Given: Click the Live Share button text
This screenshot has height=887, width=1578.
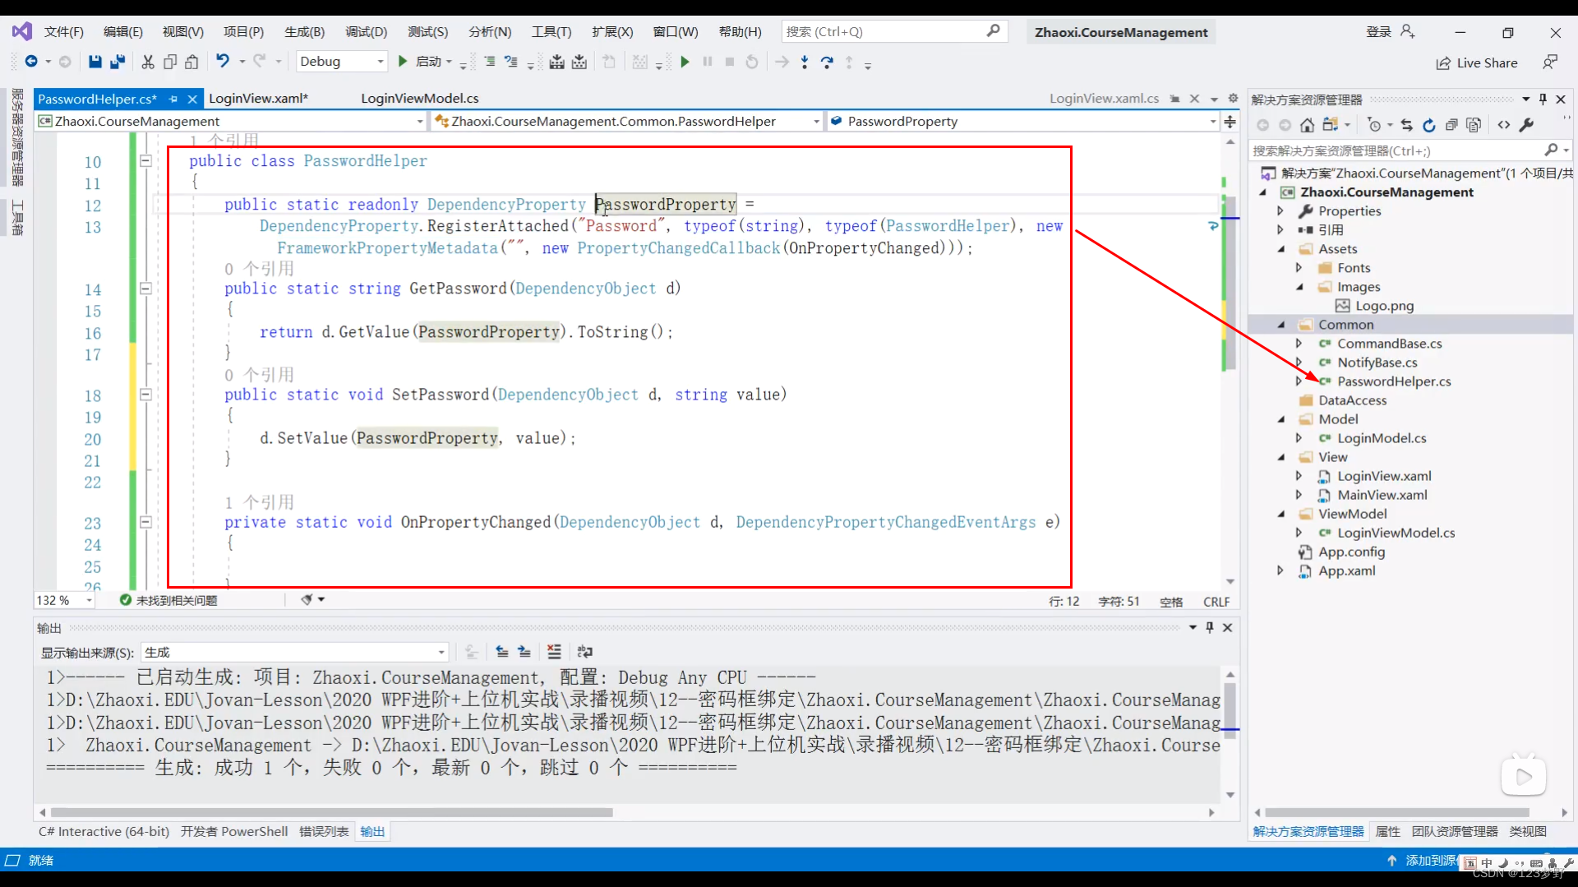Looking at the screenshot, I should 1487,63.
